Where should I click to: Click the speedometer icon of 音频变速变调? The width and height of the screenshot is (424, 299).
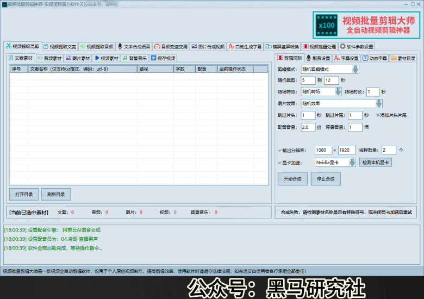(x=157, y=47)
